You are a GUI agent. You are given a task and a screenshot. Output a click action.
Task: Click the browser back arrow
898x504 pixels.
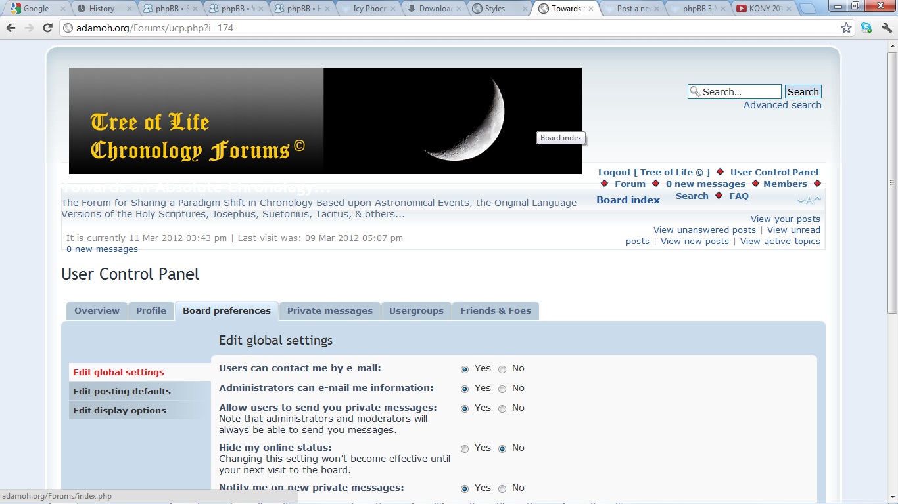11,28
